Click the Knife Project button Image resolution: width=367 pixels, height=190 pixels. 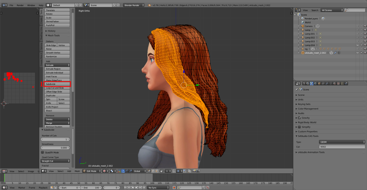point(57,107)
